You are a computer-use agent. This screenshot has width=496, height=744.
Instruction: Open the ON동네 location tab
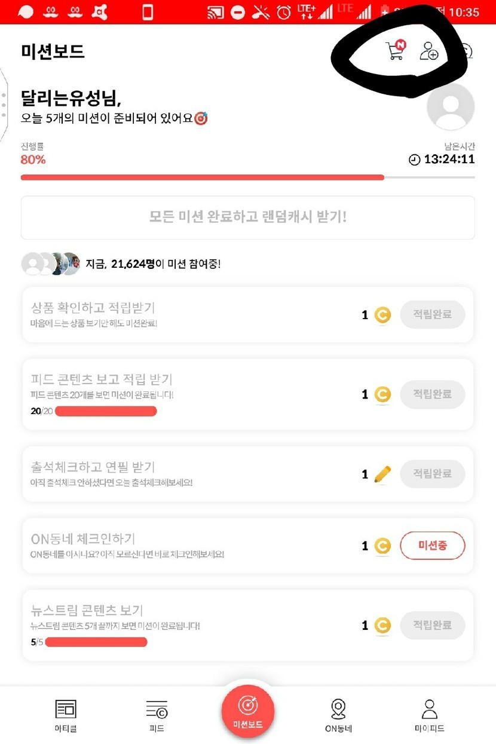point(338,714)
